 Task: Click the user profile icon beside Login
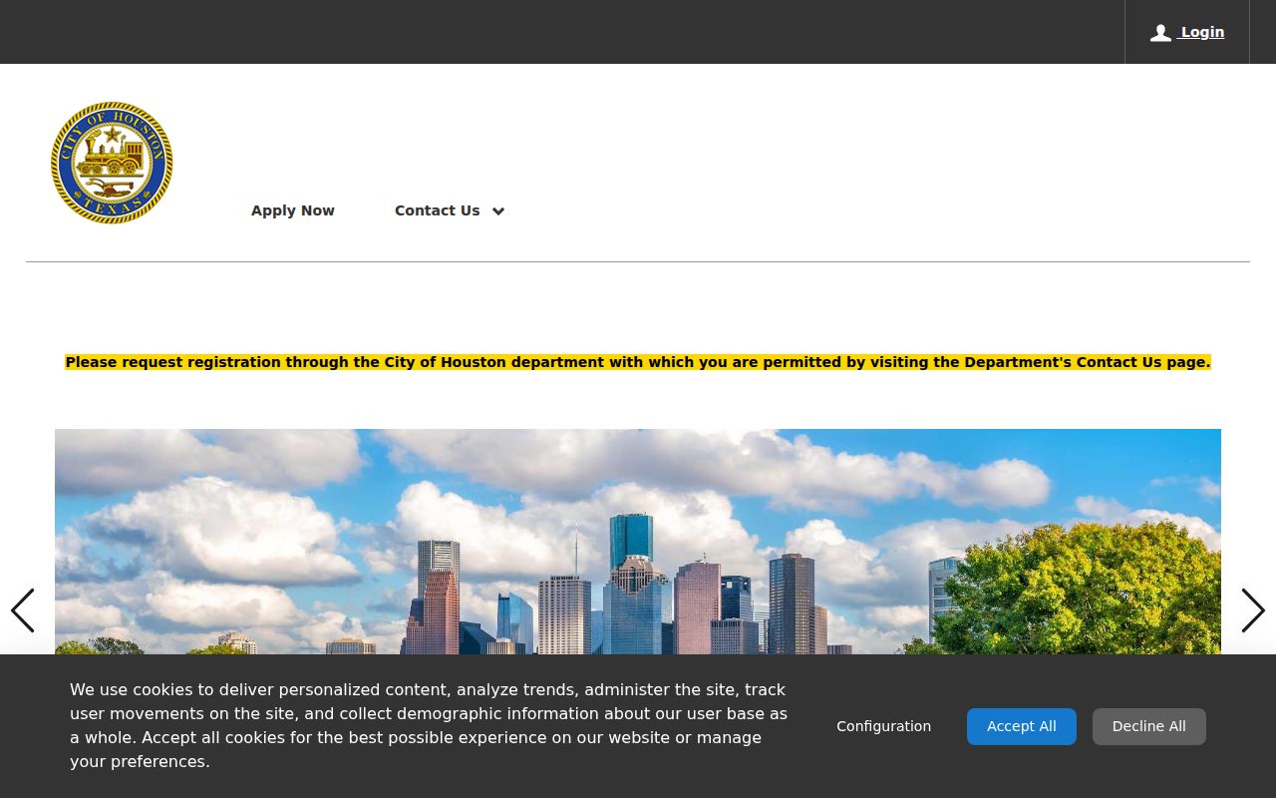1160,33
